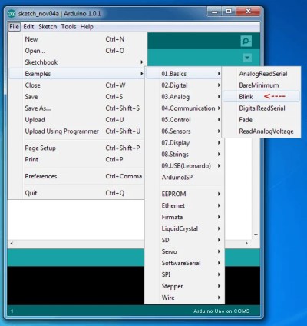This screenshot has width=307, height=326.
Task: Open the File menu
Action: click(14, 27)
